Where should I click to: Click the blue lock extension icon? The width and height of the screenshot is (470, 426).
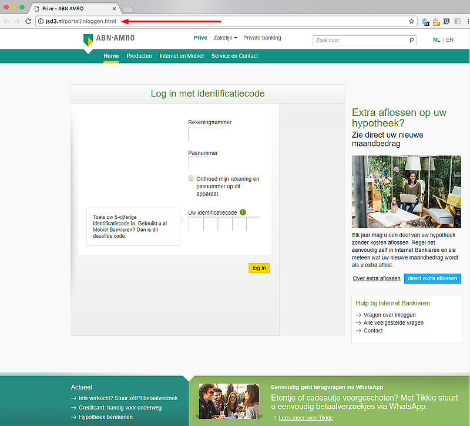point(425,22)
